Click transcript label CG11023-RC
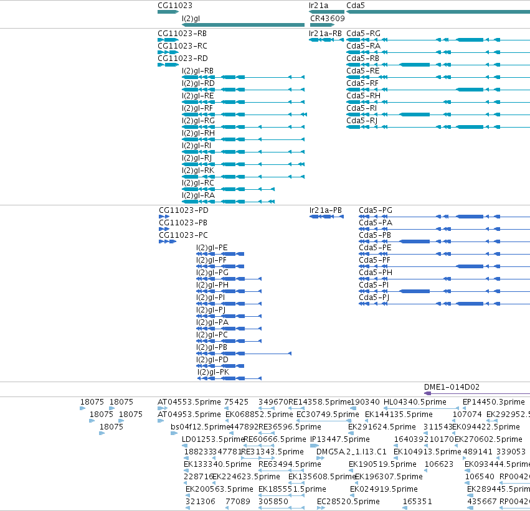This screenshot has width=530, height=511. 182,46
